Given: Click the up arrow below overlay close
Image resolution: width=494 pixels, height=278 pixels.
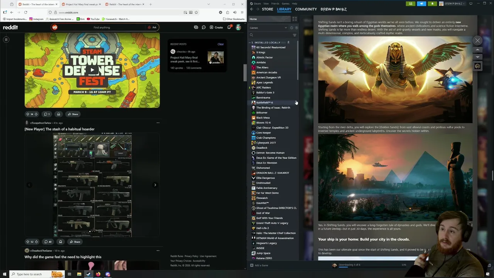Looking at the screenshot, I should coord(477,50).
